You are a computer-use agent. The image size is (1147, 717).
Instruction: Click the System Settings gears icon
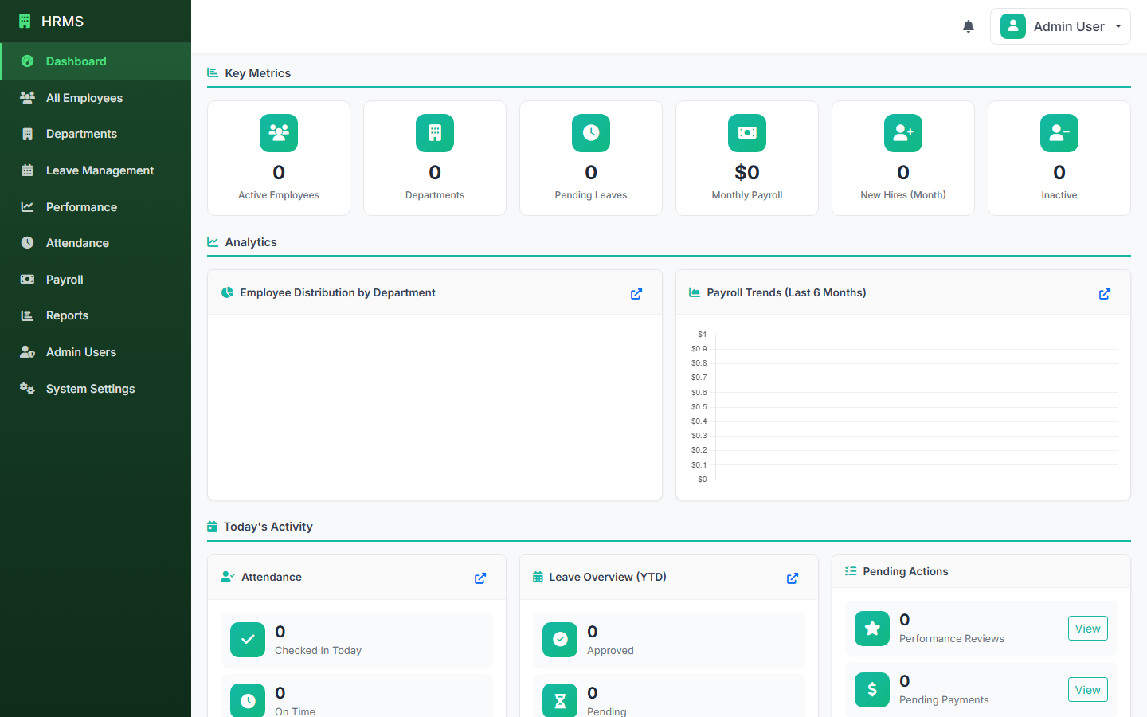click(x=27, y=388)
